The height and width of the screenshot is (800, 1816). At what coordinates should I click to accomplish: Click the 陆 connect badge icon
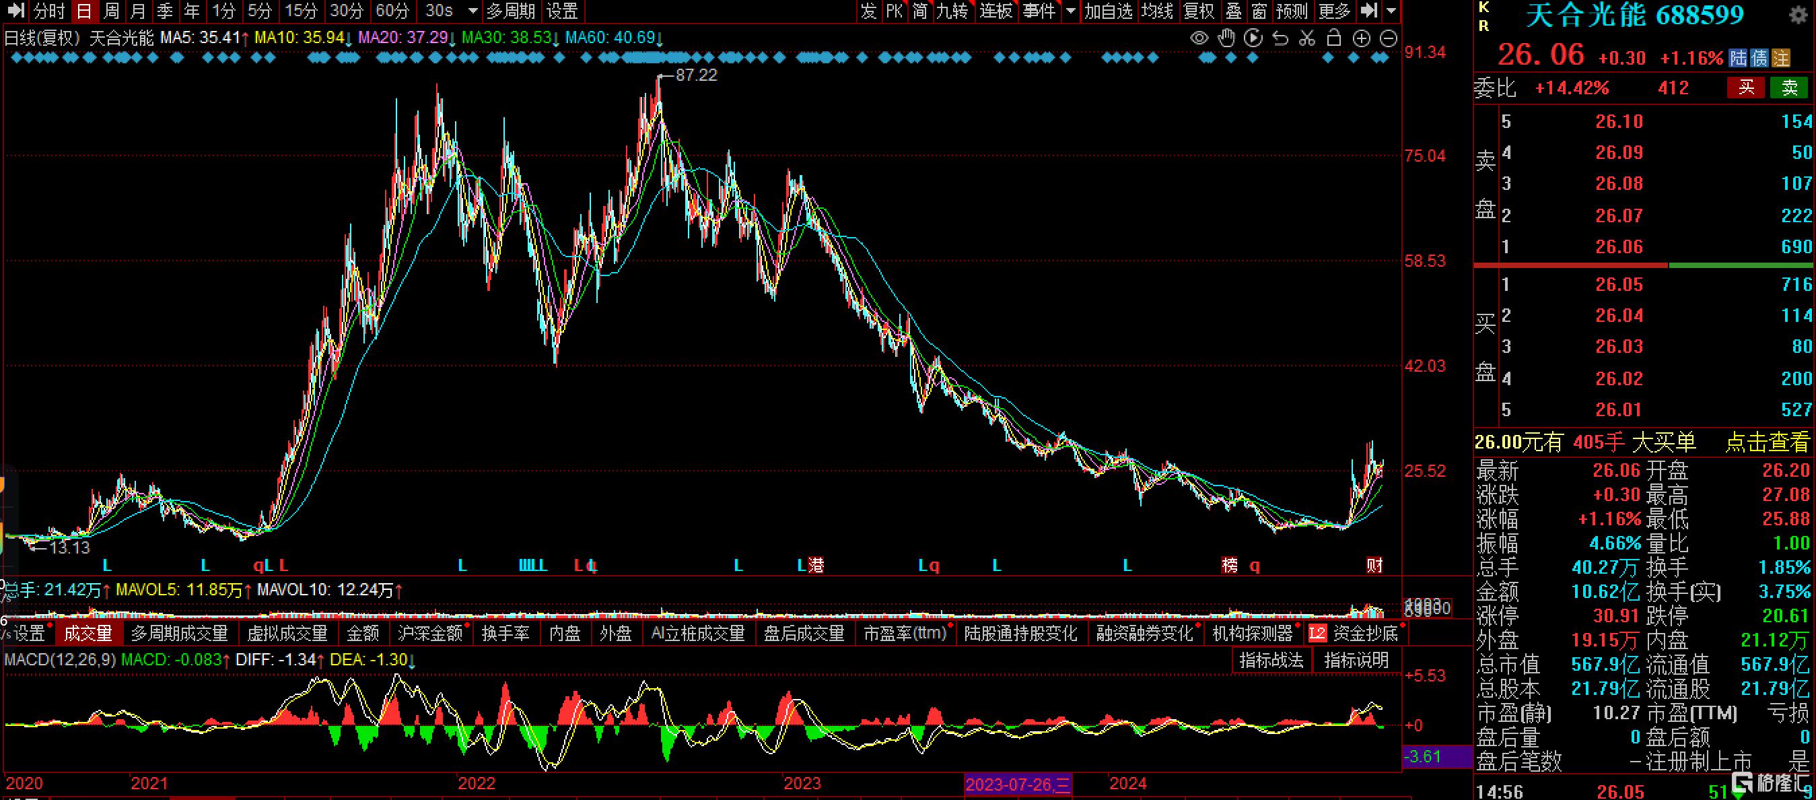[x=1739, y=58]
